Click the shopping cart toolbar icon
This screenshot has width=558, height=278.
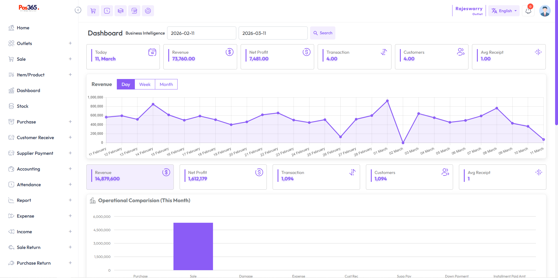click(x=93, y=11)
